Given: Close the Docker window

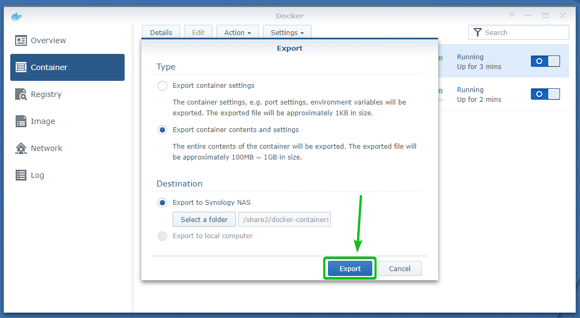Looking at the screenshot, I should (x=563, y=16).
